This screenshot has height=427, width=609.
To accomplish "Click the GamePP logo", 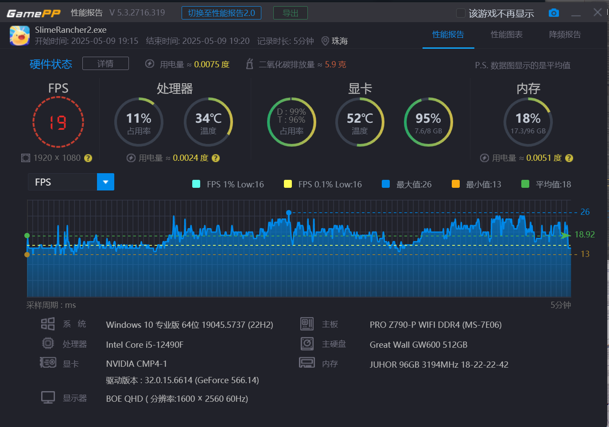I will pyautogui.click(x=34, y=13).
